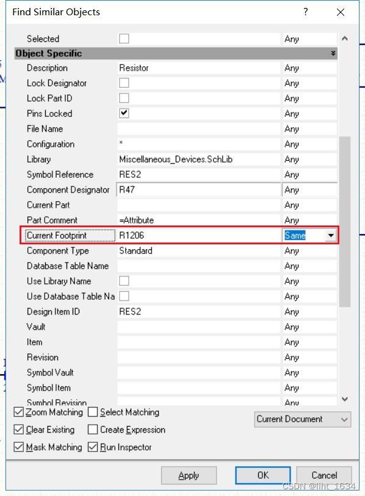Select the File Name row label
Screen dimensions: 365x496
[45, 129]
